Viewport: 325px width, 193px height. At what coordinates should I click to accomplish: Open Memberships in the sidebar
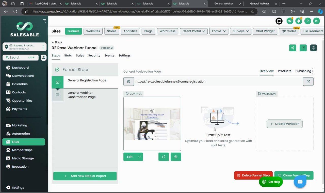[19, 150]
